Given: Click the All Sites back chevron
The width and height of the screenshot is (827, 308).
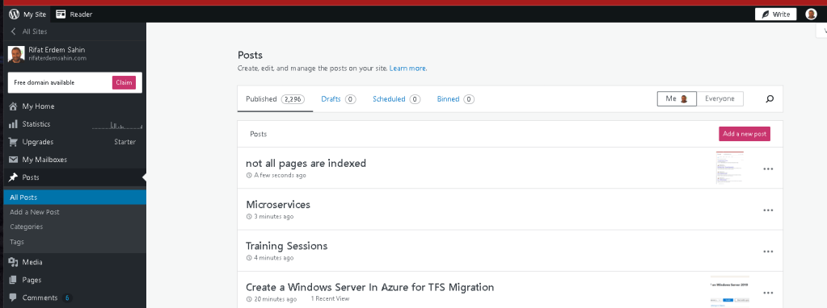Looking at the screenshot, I should tap(13, 31).
